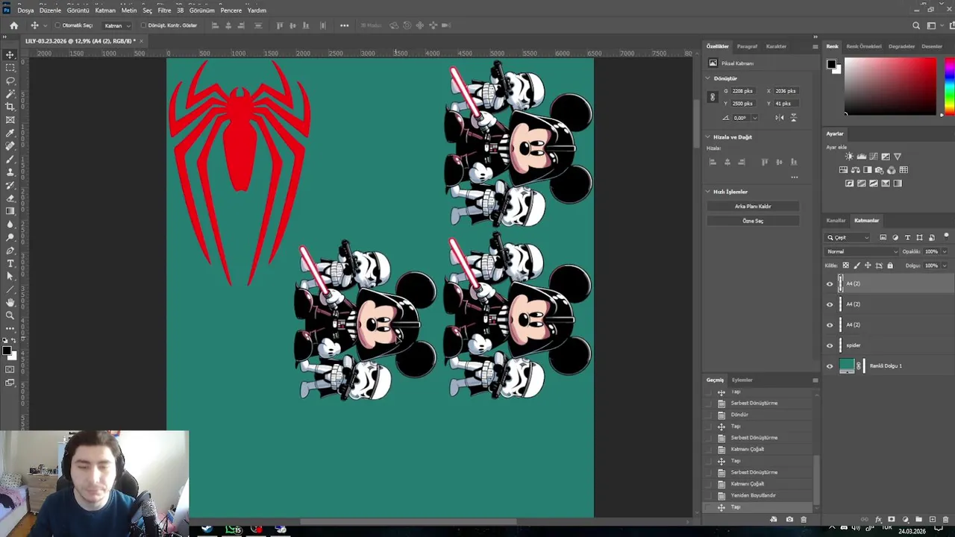Select the Lasso tool
Image resolution: width=955 pixels, height=537 pixels.
click(x=10, y=81)
